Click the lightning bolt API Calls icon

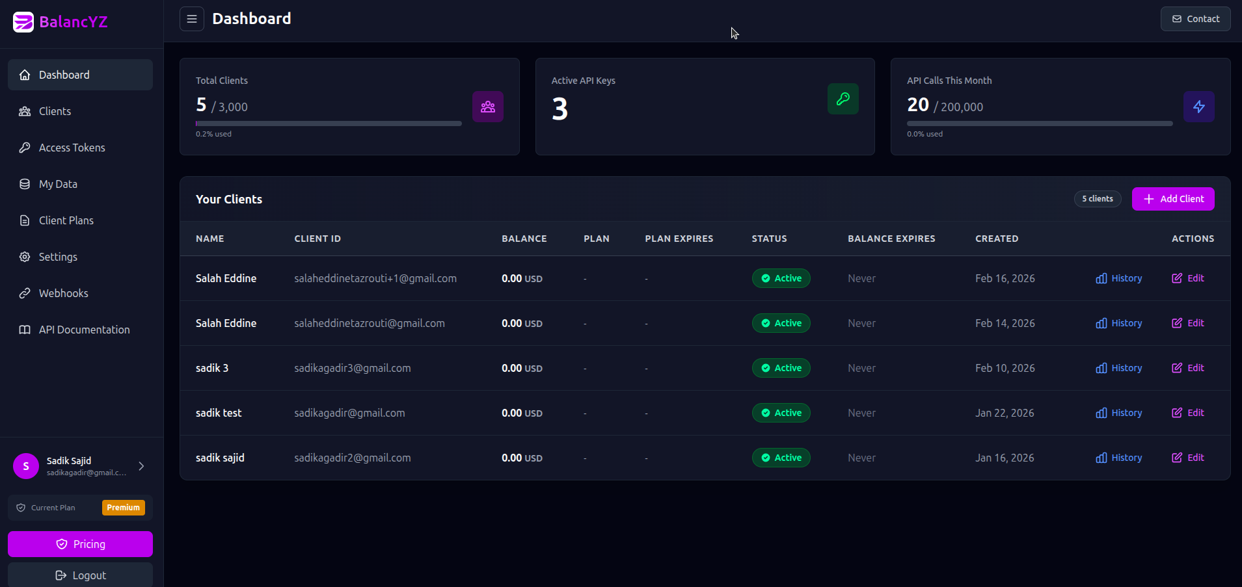pos(1199,107)
